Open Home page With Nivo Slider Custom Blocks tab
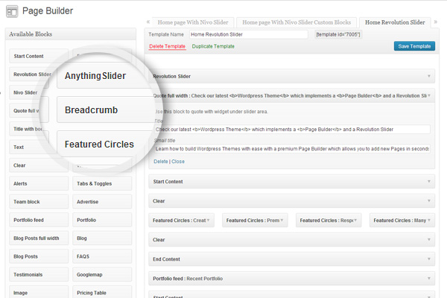 coord(297,22)
